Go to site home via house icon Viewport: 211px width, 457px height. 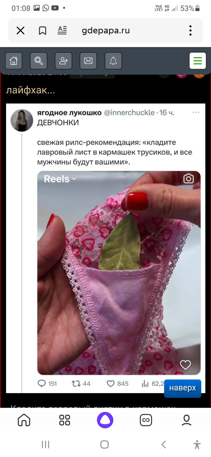coord(14,61)
